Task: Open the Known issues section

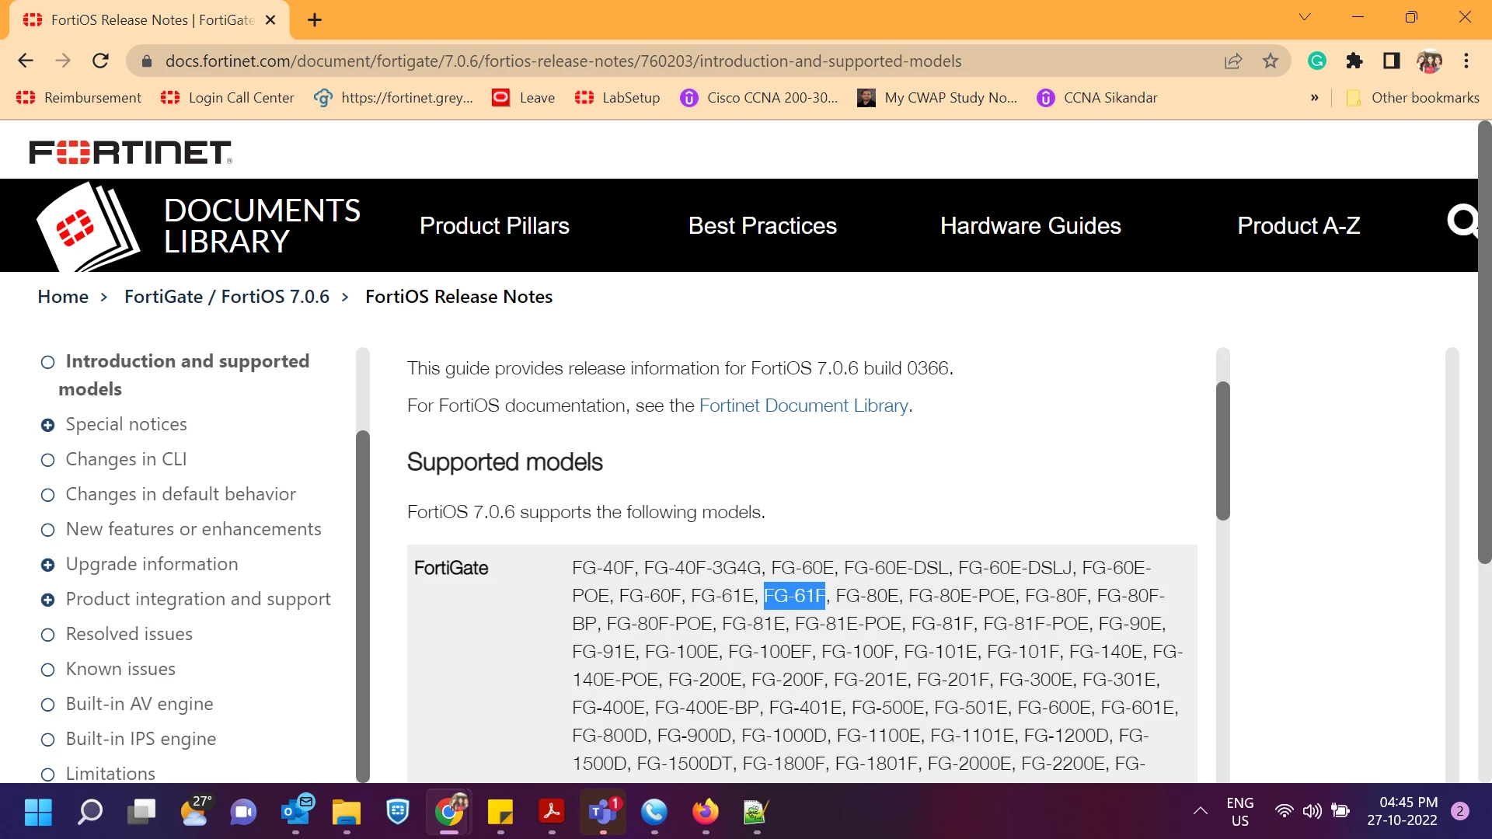Action: tap(120, 669)
